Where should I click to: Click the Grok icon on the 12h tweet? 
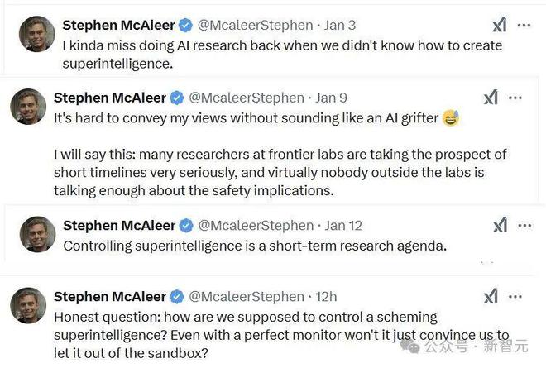pos(491,296)
